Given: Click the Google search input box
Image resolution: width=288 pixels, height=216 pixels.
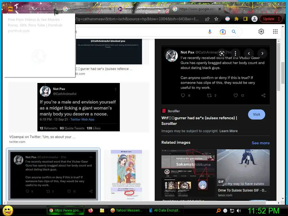Looking at the screenshot, I should (x=139, y=31).
